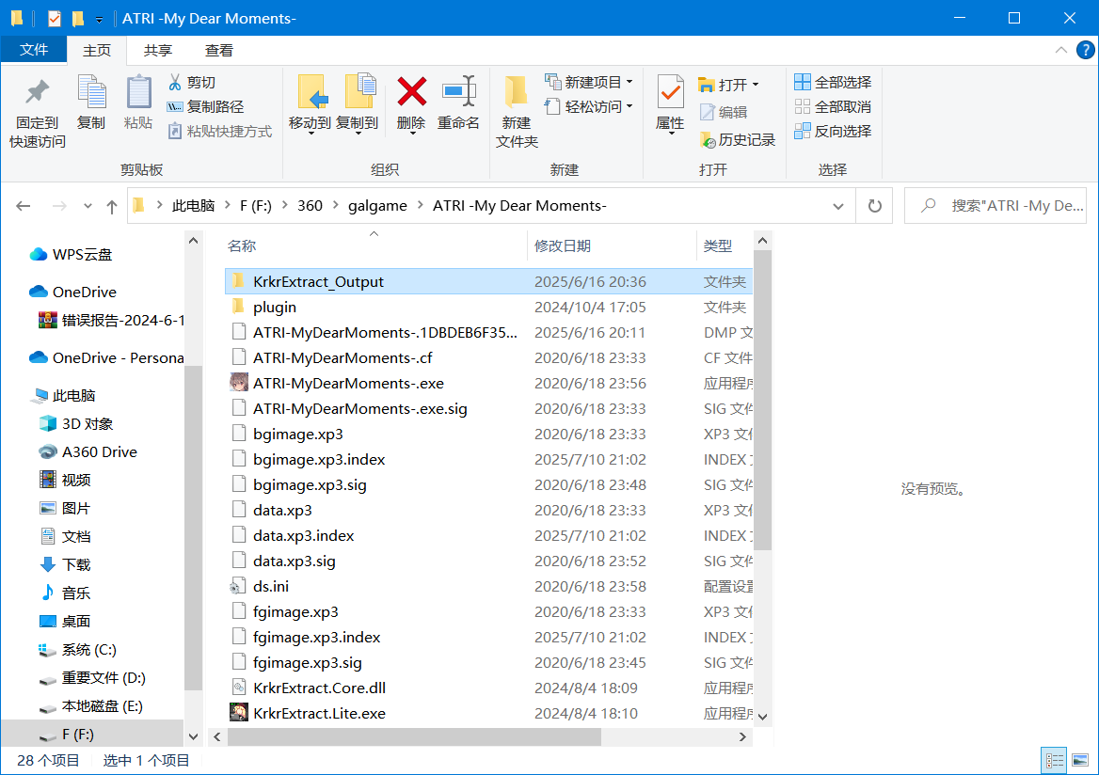Open the recent locations dropdown arrow

tap(88, 206)
